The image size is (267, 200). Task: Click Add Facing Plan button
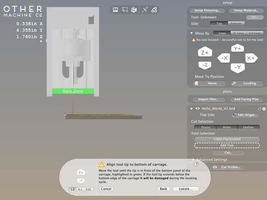tap(246, 99)
